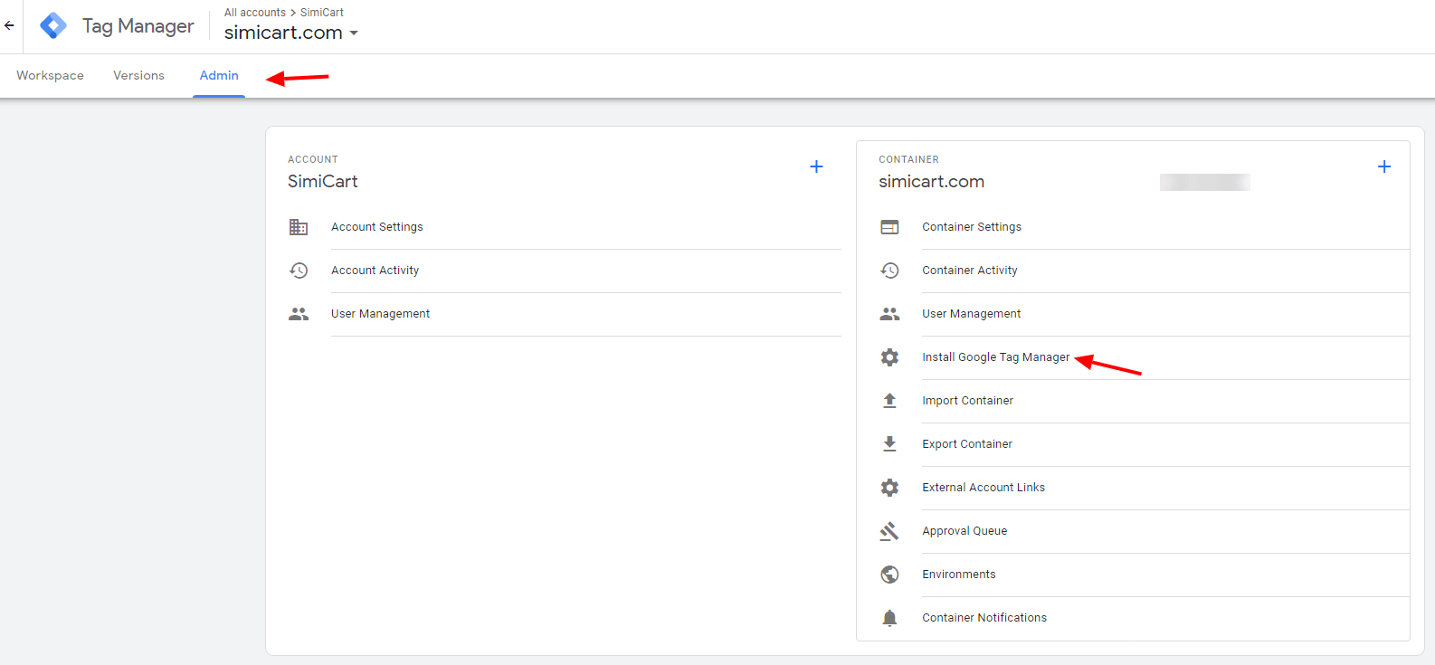Open SimiCart breadcrumb link
The width and height of the screenshot is (1435, 665).
click(322, 13)
